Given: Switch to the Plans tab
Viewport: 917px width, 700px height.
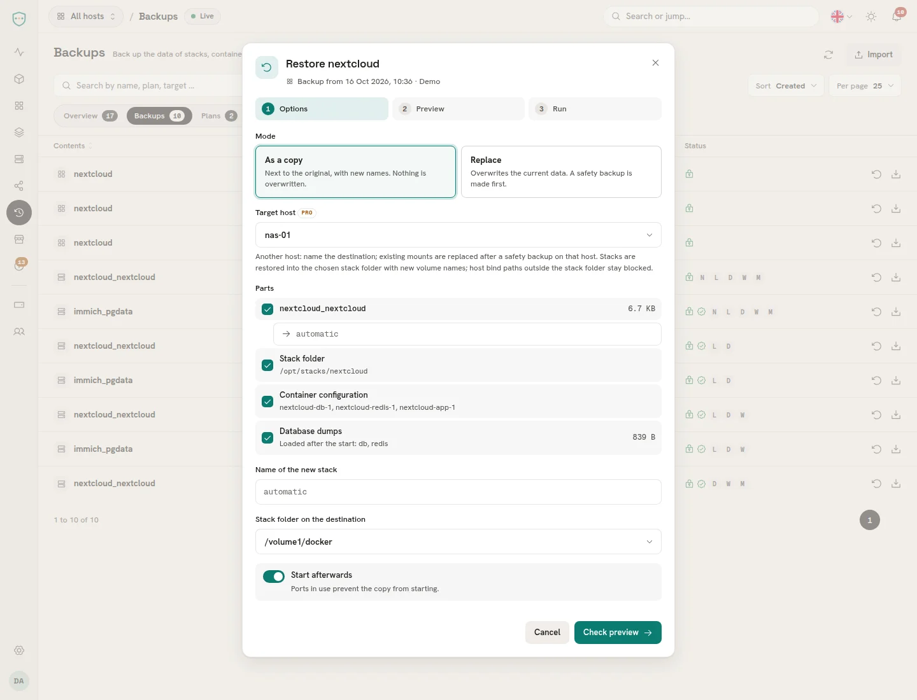Looking at the screenshot, I should [219, 116].
